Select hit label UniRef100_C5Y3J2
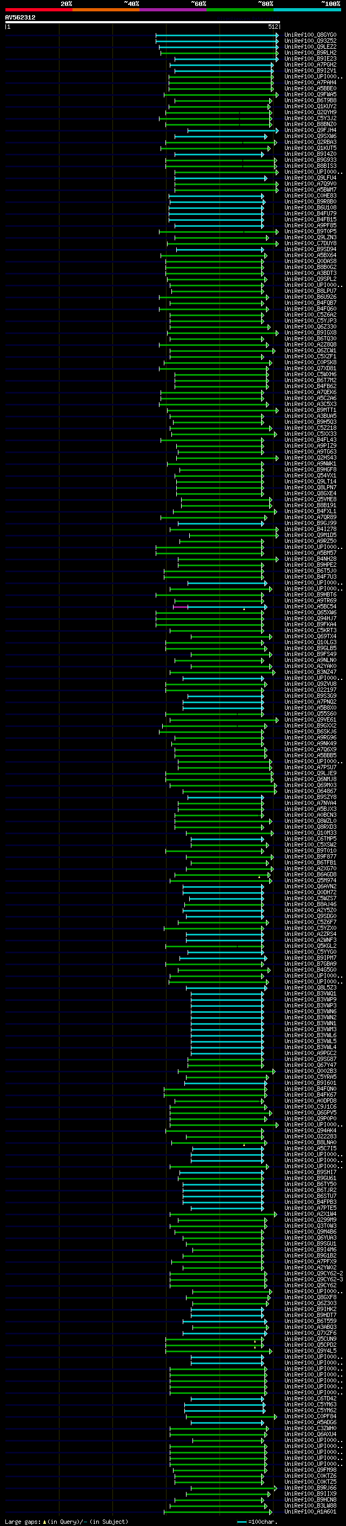Screen dimensions: 346x1526 point(310,119)
